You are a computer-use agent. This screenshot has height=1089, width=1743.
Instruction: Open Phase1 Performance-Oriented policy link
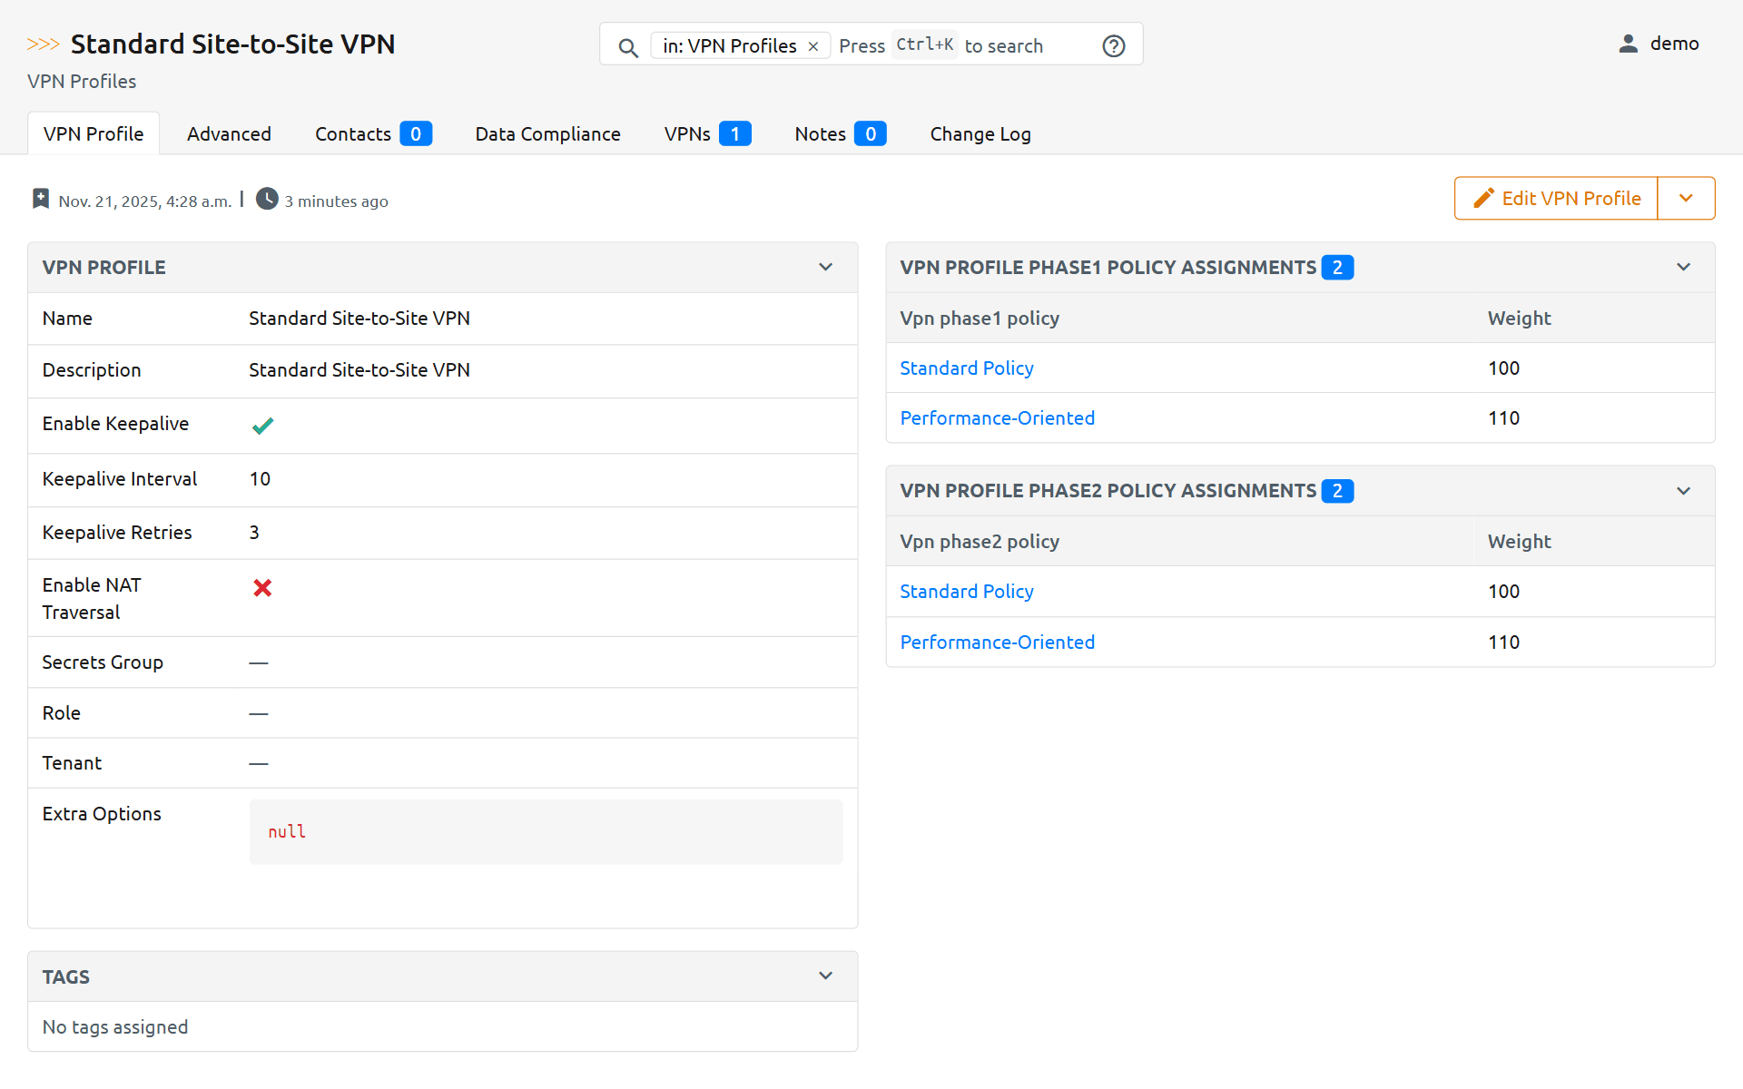click(997, 418)
